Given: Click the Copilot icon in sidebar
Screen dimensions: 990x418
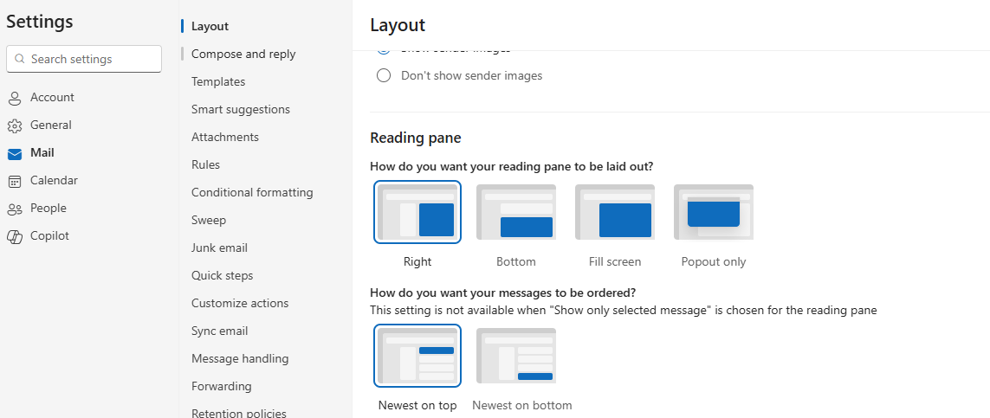Looking at the screenshot, I should (x=15, y=236).
